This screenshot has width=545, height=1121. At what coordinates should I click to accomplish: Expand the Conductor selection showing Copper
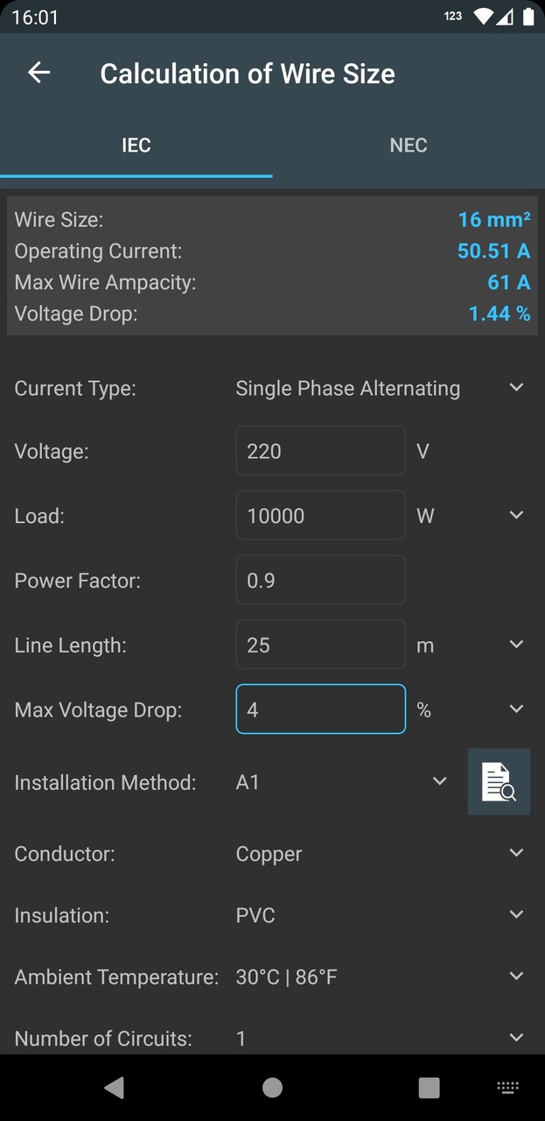click(516, 852)
